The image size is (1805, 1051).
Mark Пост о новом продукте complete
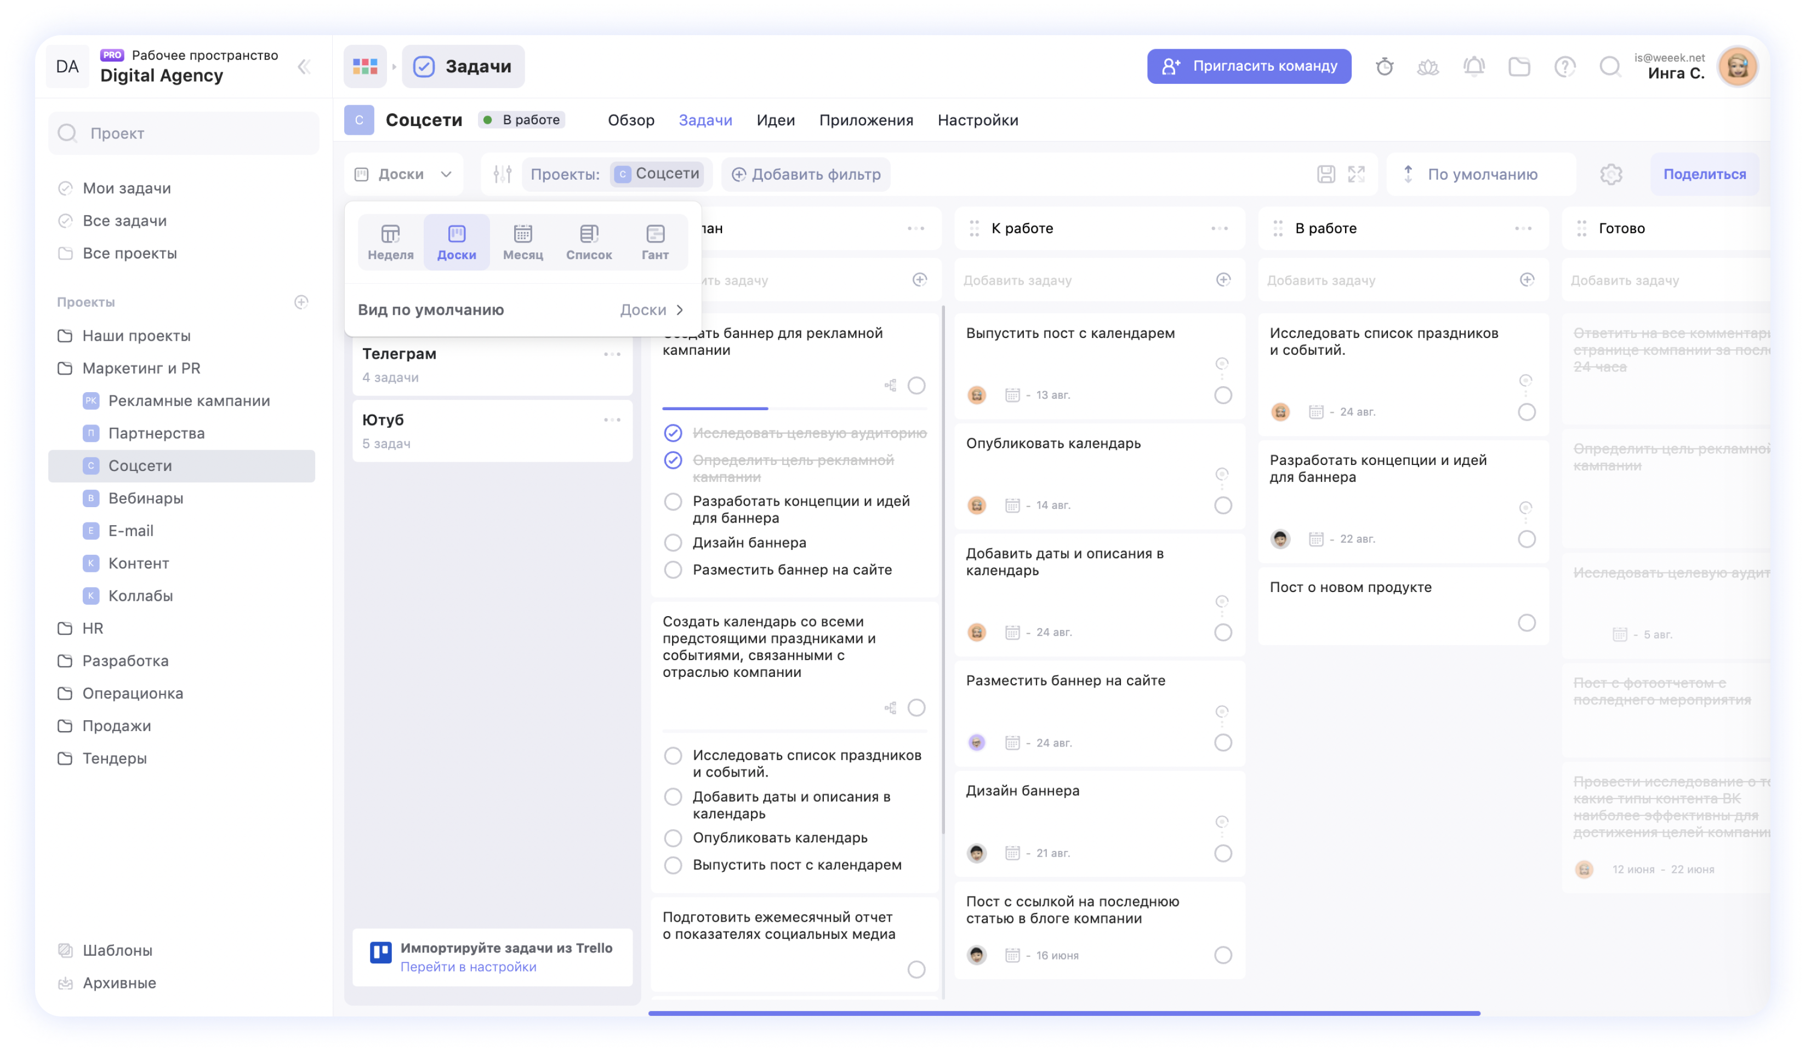(1527, 623)
